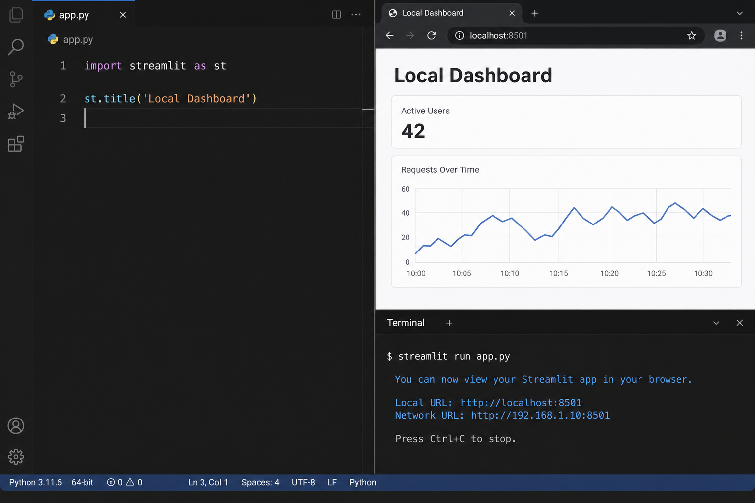Open the Extensions icon
This screenshot has width=755, height=503.
coord(16,144)
